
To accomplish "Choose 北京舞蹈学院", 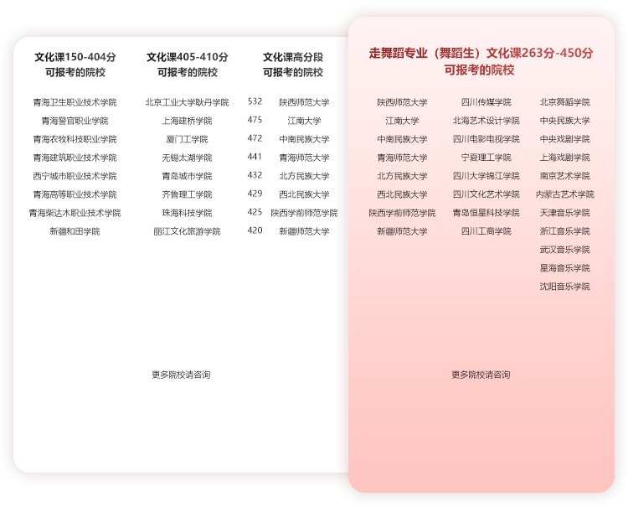I will [x=564, y=102].
